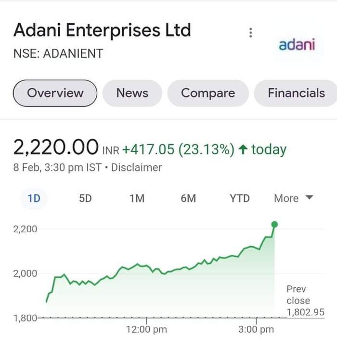Click the 3:00 pm chart axis marker
Viewport: 337px width, 347px height.
(x=256, y=329)
